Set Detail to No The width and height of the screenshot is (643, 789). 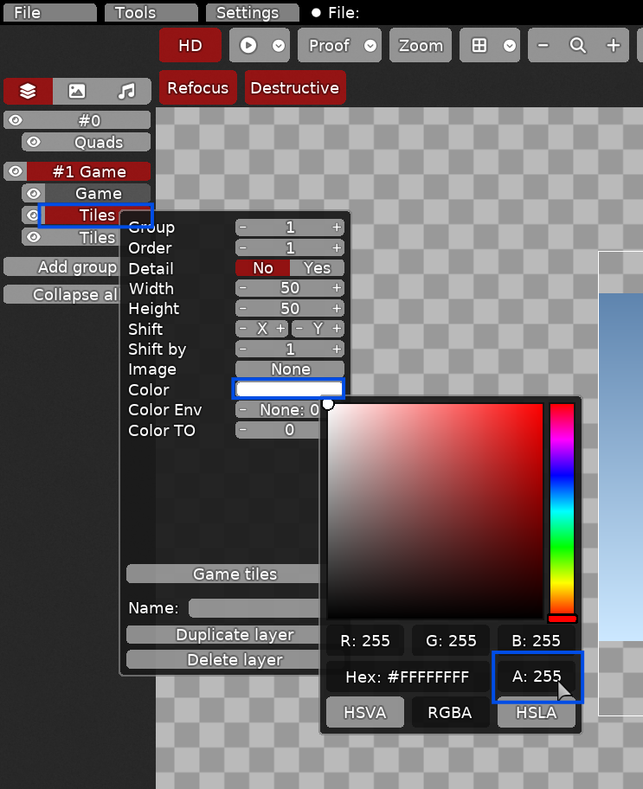[263, 267]
